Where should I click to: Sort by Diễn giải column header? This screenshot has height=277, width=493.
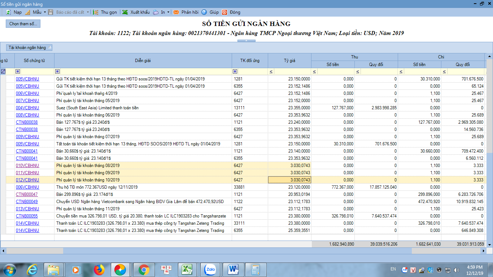[143, 61]
